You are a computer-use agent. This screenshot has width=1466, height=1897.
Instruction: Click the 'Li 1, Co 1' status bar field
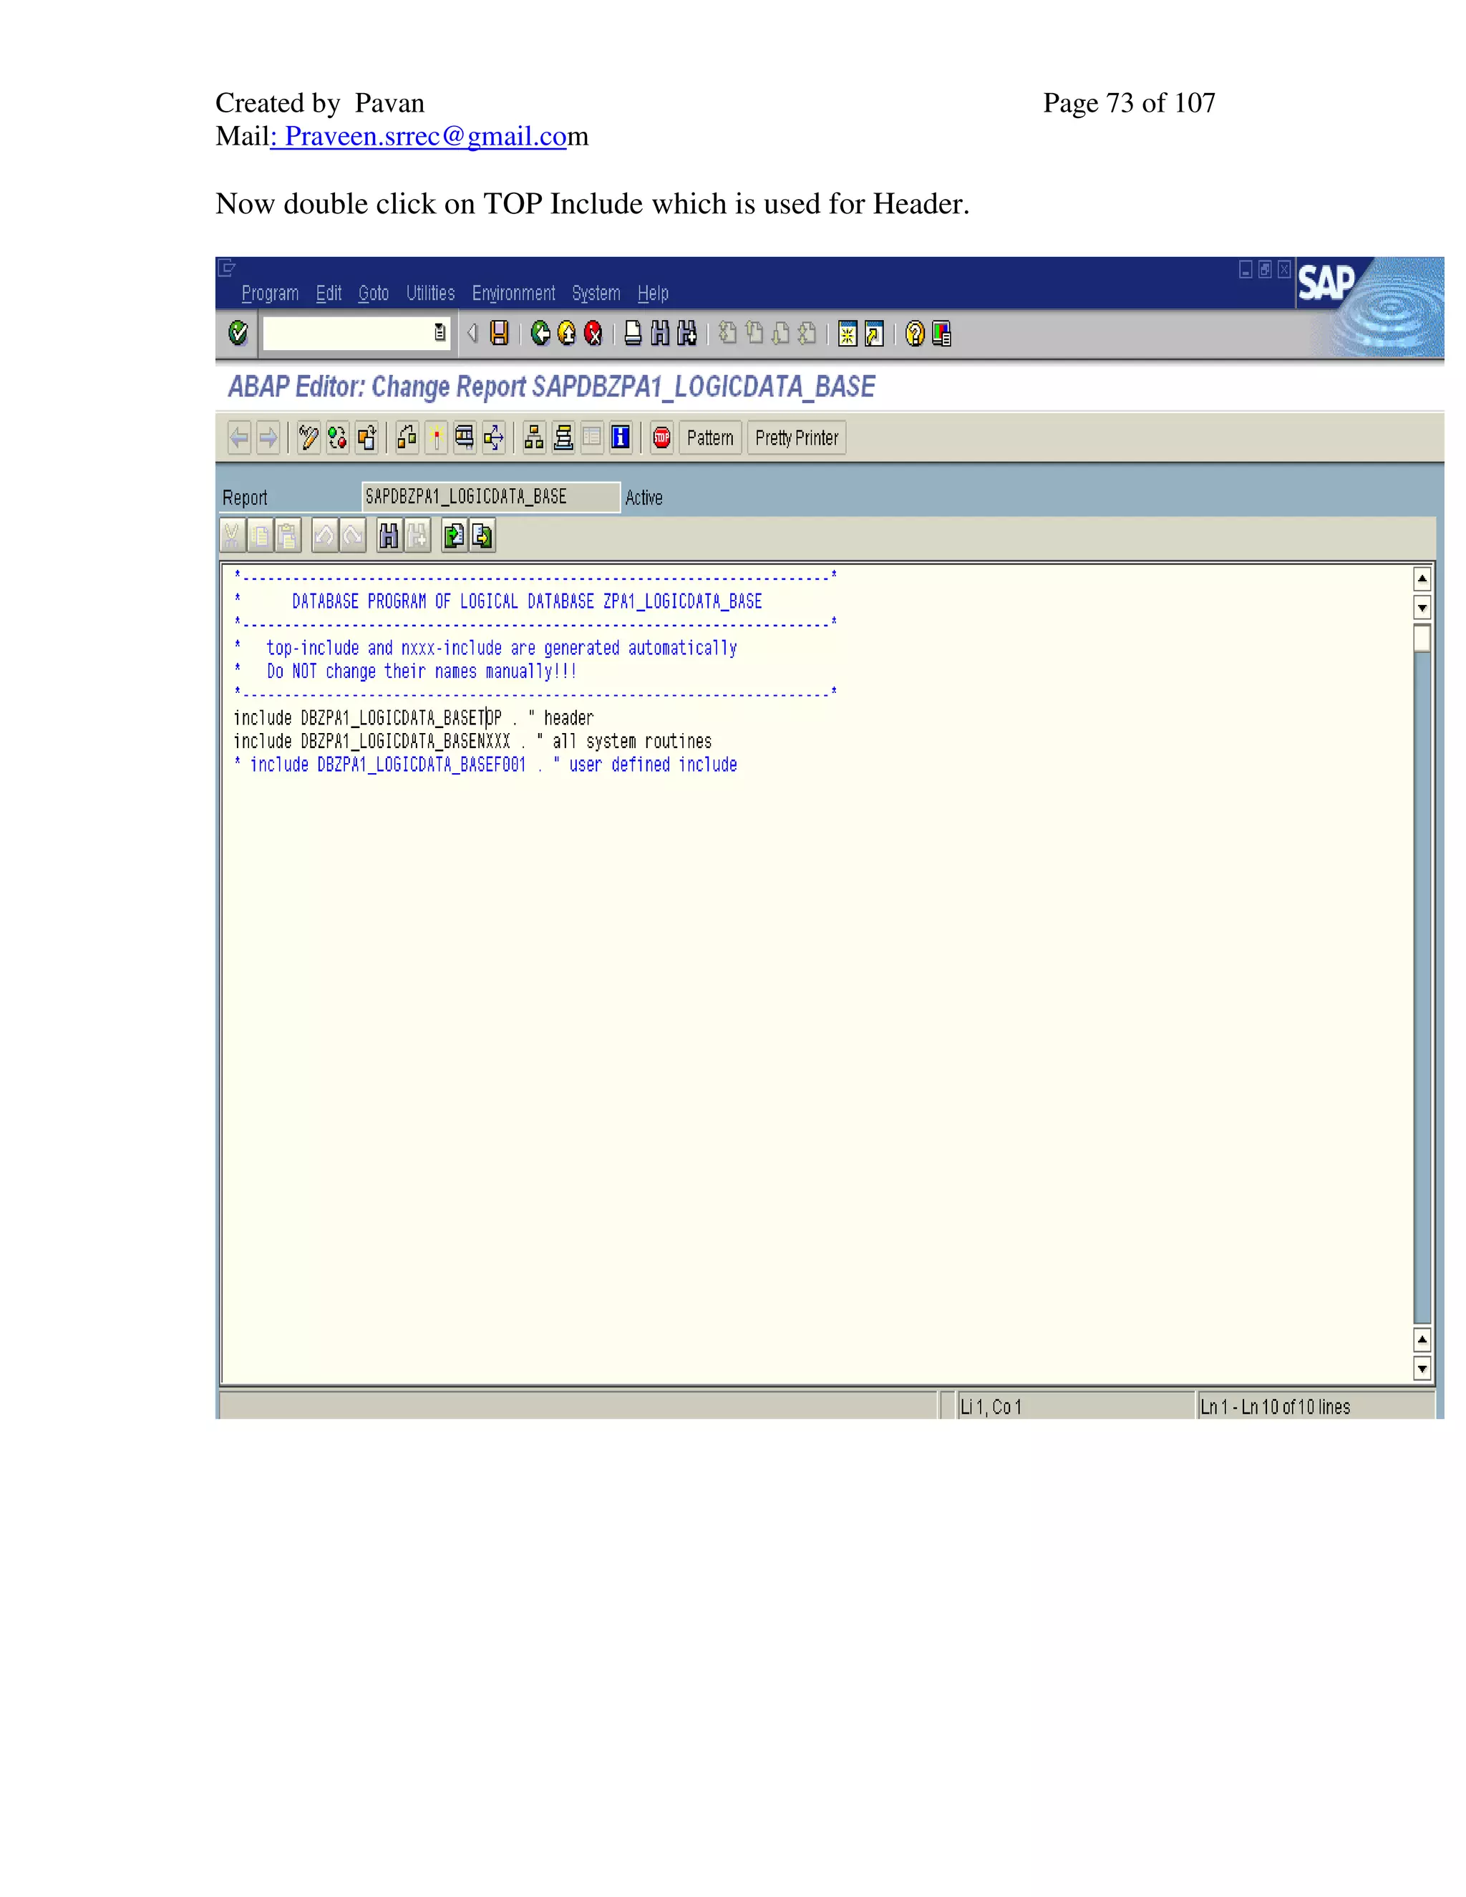pyautogui.click(x=1075, y=1406)
